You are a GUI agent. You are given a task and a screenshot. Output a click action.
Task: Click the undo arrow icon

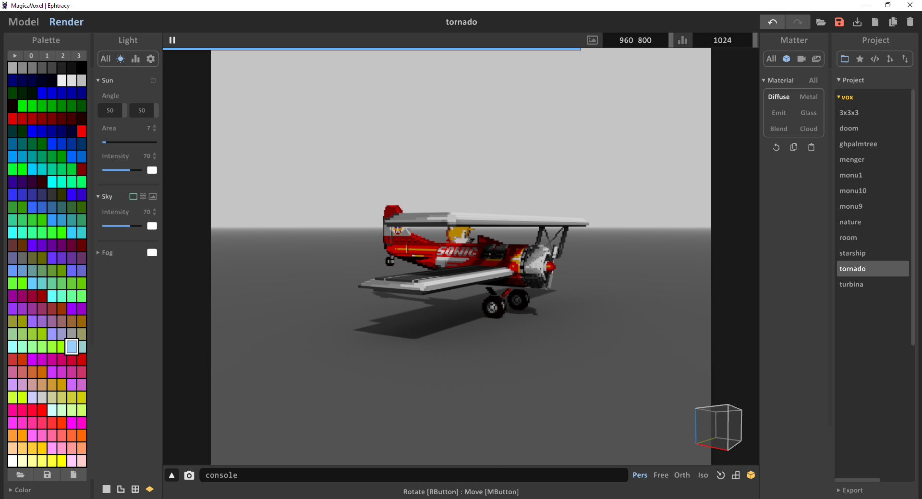click(x=772, y=22)
